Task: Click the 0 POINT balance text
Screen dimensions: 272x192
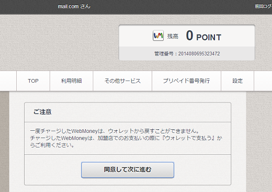Action: tap(203, 36)
